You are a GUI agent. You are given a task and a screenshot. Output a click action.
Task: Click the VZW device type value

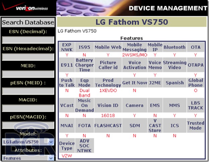[67, 156]
